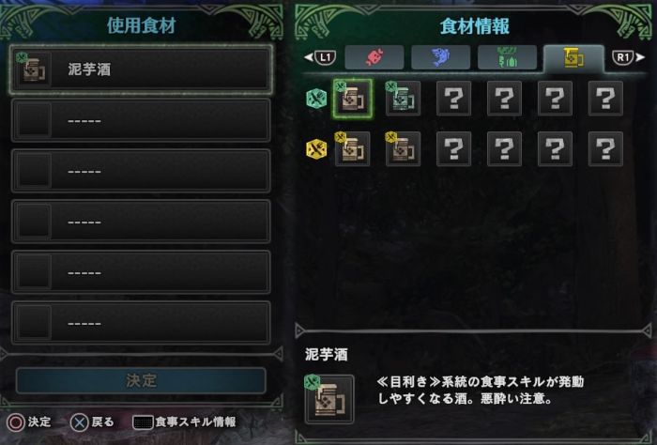Click the R1 next tab arrow
The image size is (657, 445).
[628, 57]
